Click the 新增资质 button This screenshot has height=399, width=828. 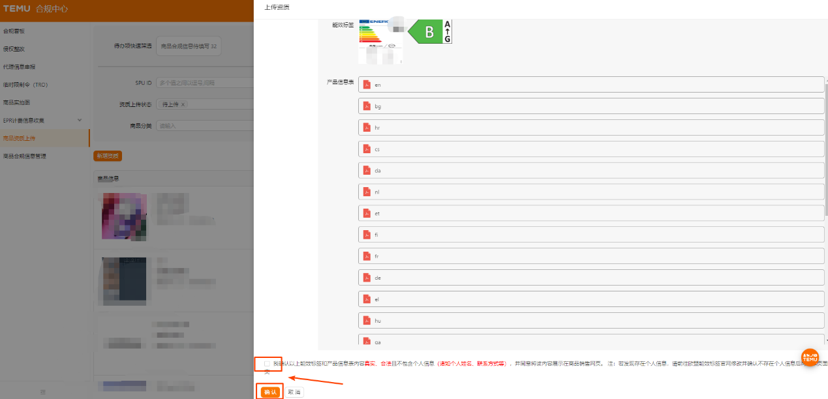(109, 156)
